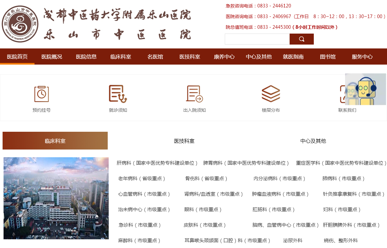387x248 pixels.
Task: Open the robot customer service assistant
Action: pos(366,89)
